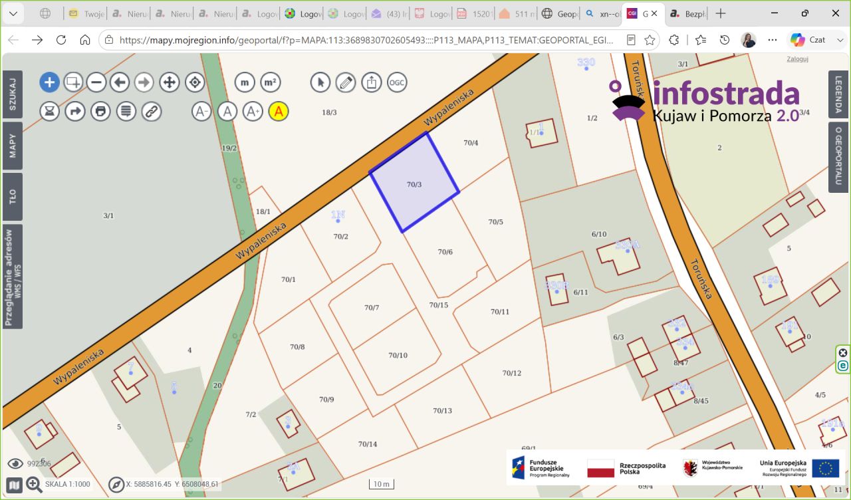Open the SZUKAJ side panel tab
Image resolution: width=851 pixels, height=500 pixels.
pyautogui.click(x=13, y=93)
